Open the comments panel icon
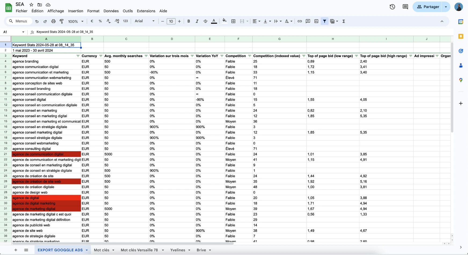 (x=405, y=7)
